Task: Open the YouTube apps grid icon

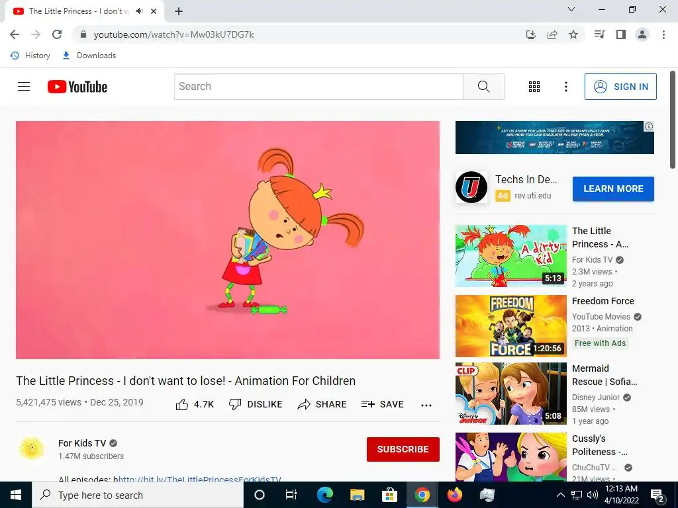Action: tap(534, 87)
